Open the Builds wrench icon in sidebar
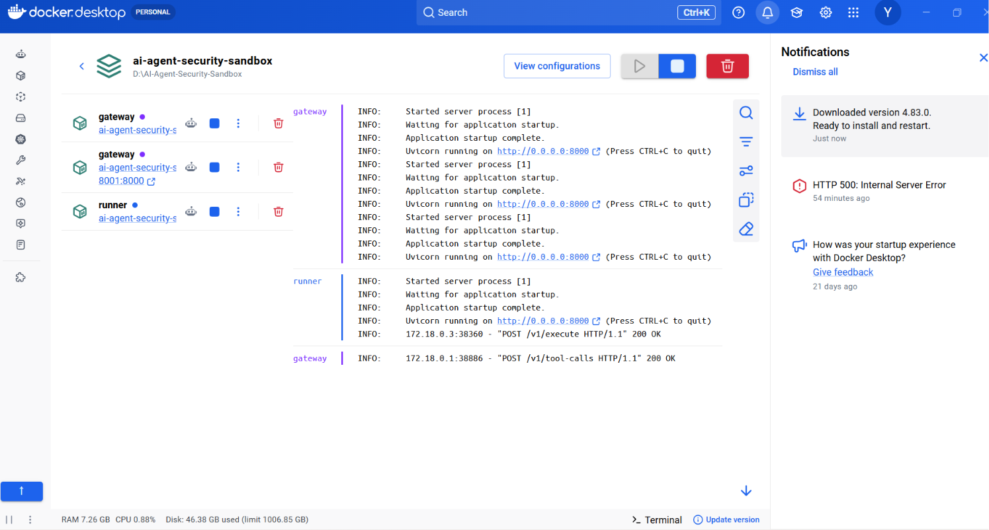Screen dimensions: 989x530 (x=21, y=160)
